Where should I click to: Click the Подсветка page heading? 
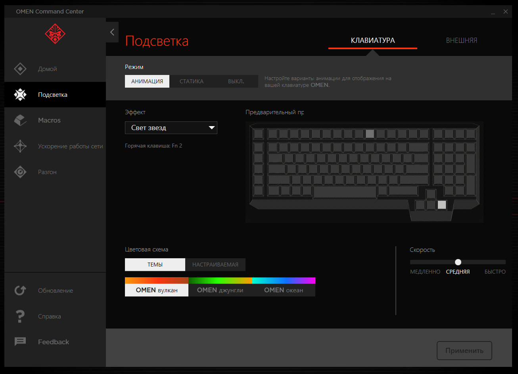pyautogui.click(x=157, y=41)
